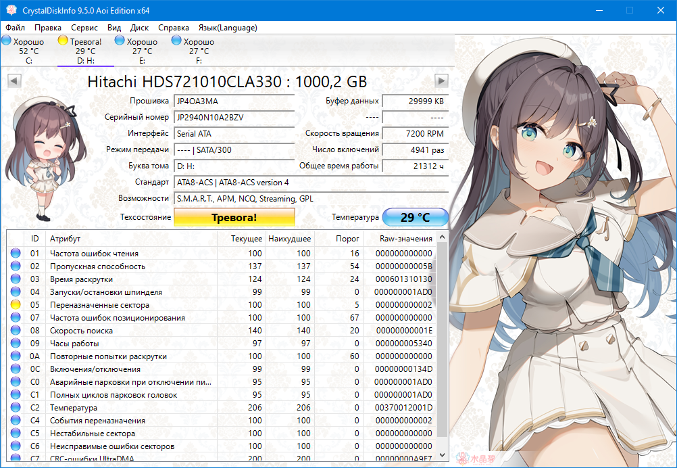Click the Raw-значения column header
The image size is (677, 468).
click(399, 239)
